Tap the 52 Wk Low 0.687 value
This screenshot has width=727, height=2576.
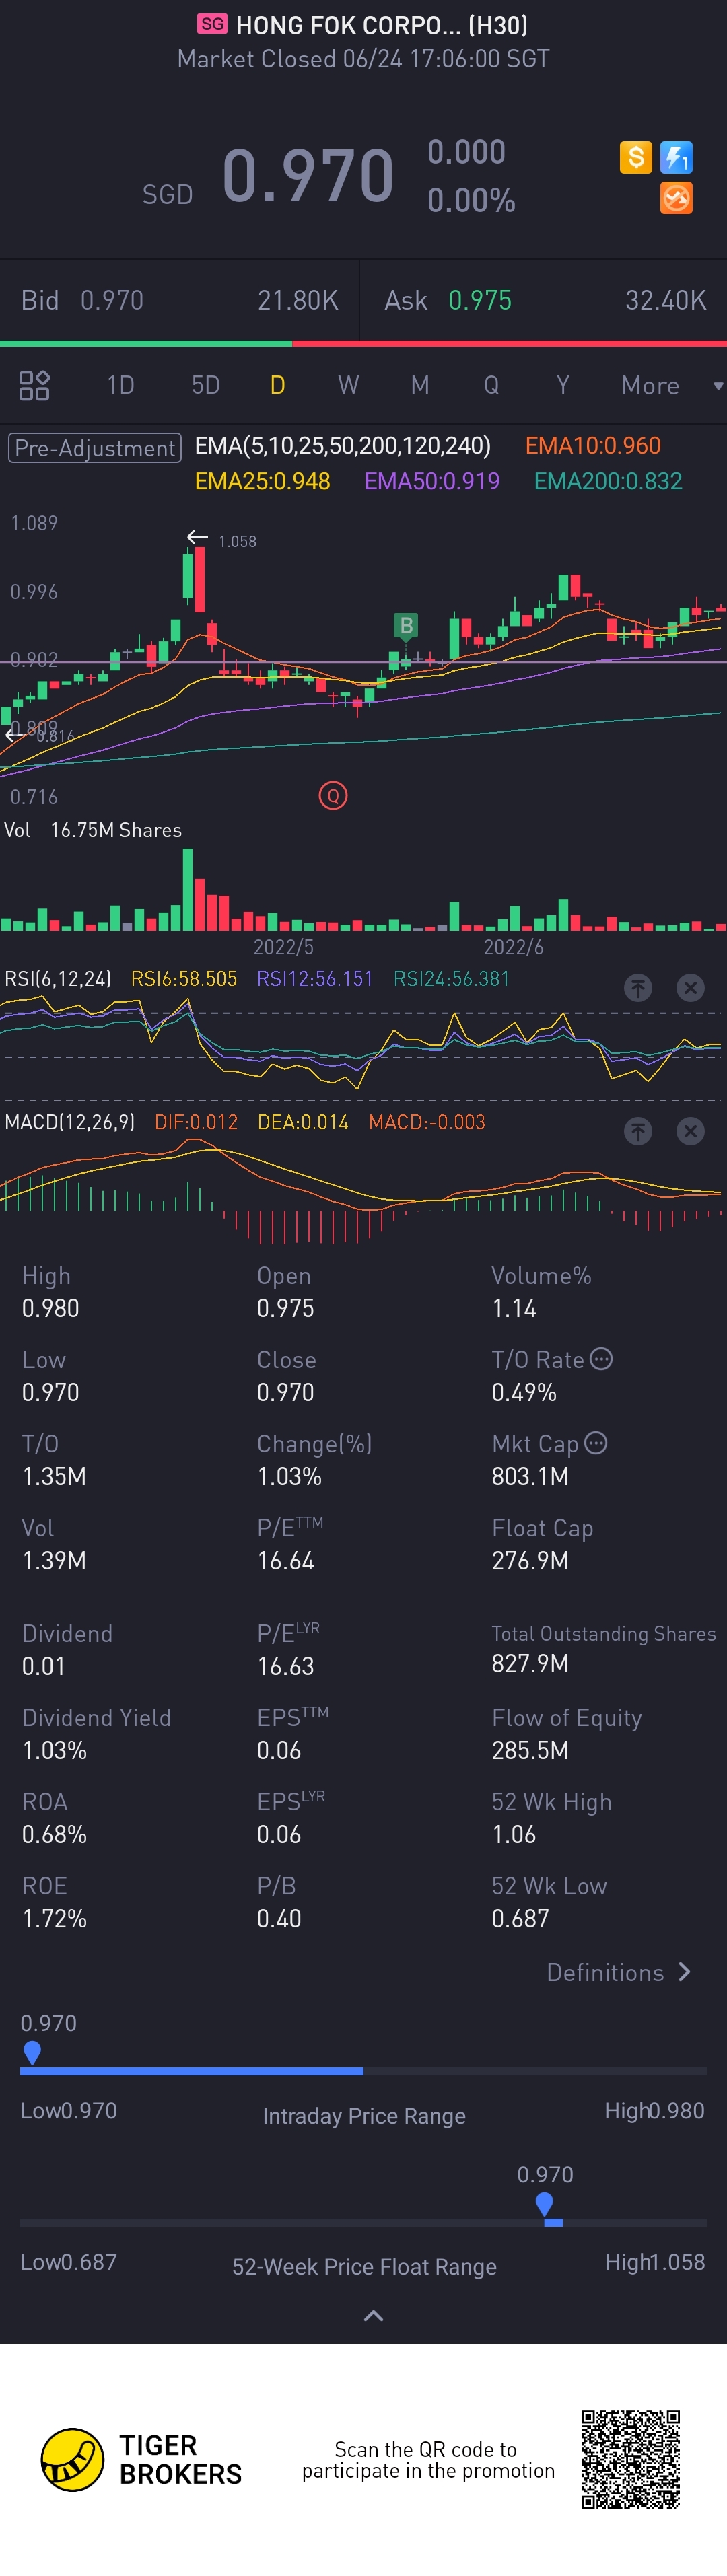520,1918
